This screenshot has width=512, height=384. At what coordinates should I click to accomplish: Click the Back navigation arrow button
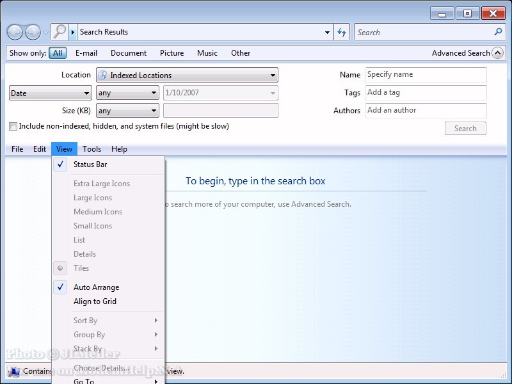[x=15, y=32]
